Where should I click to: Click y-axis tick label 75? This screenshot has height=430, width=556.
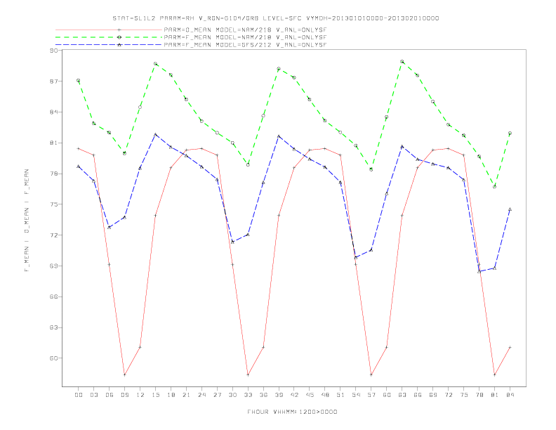pyautogui.click(x=53, y=204)
